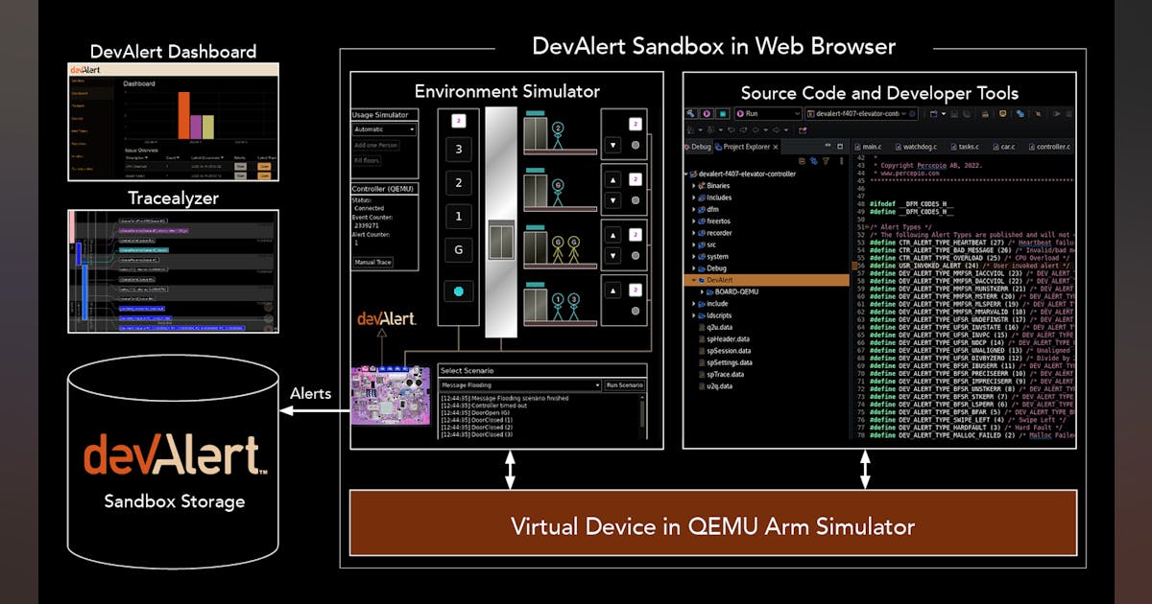Select floor 1 on elevator panel
The height and width of the screenshot is (604, 1152).
pyautogui.click(x=459, y=217)
